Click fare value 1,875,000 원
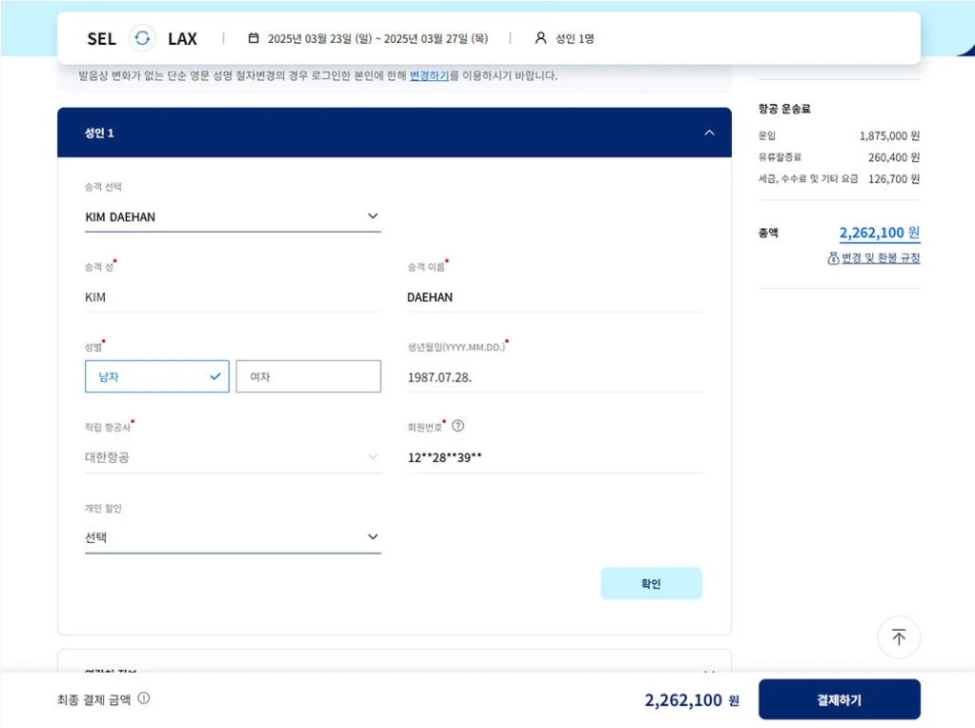Viewport: 975px width, 728px height. (x=889, y=135)
